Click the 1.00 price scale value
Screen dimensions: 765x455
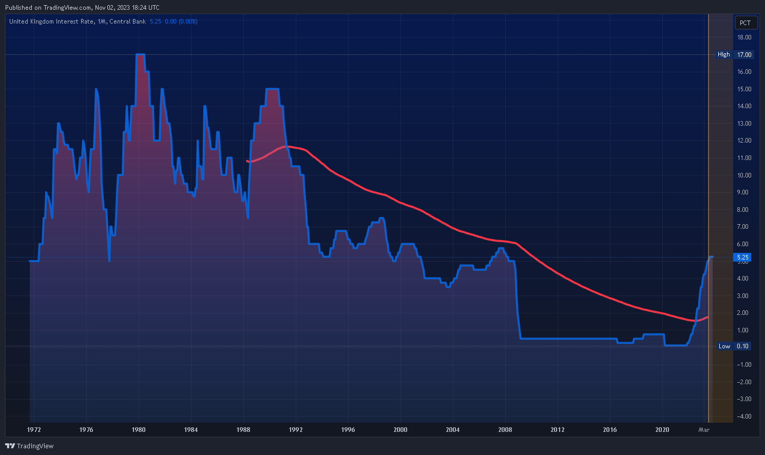click(x=742, y=330)
